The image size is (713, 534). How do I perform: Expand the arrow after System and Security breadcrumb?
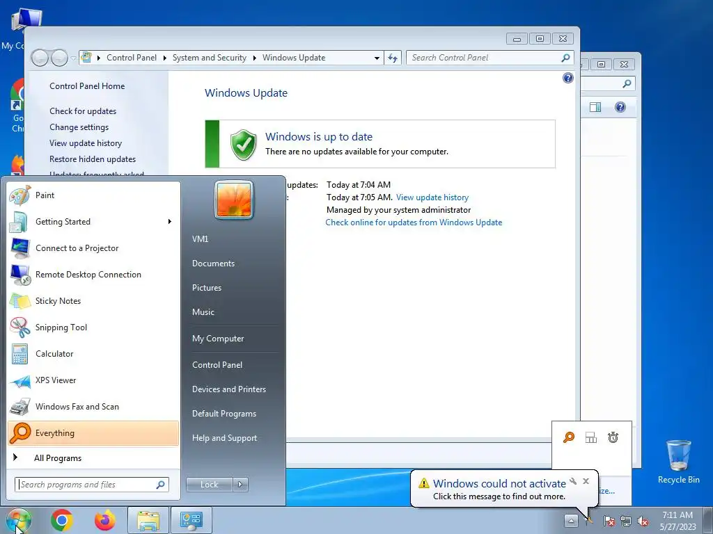coord(255,58)
